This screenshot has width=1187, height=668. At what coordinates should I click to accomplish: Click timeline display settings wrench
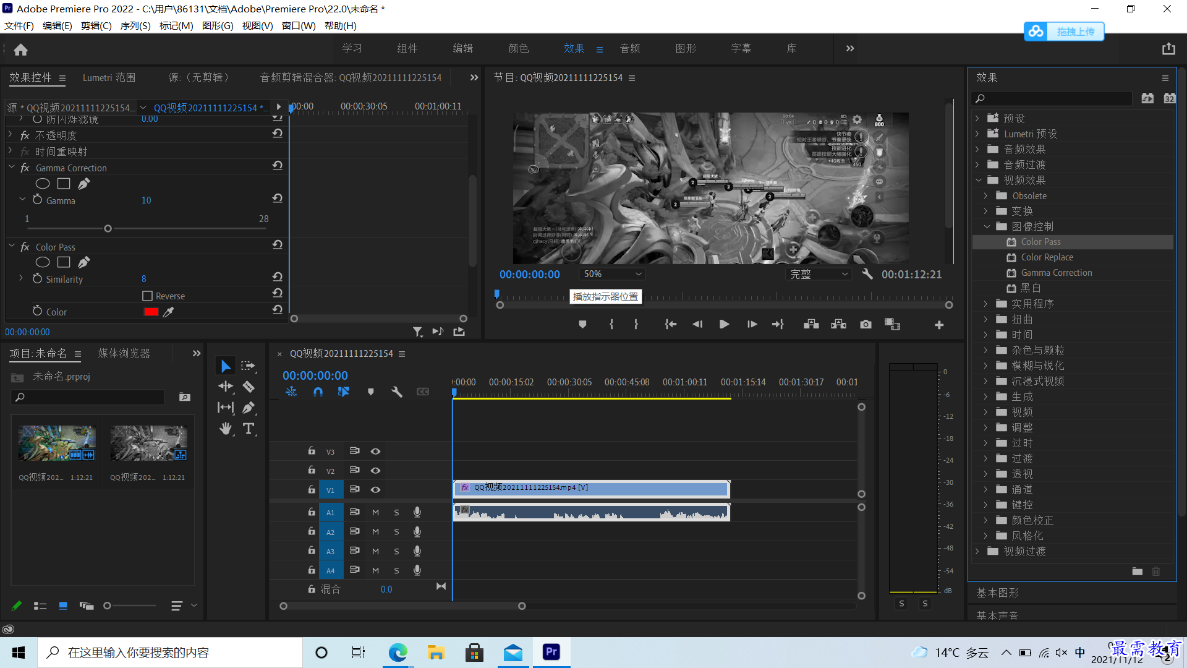click(397, 392)
